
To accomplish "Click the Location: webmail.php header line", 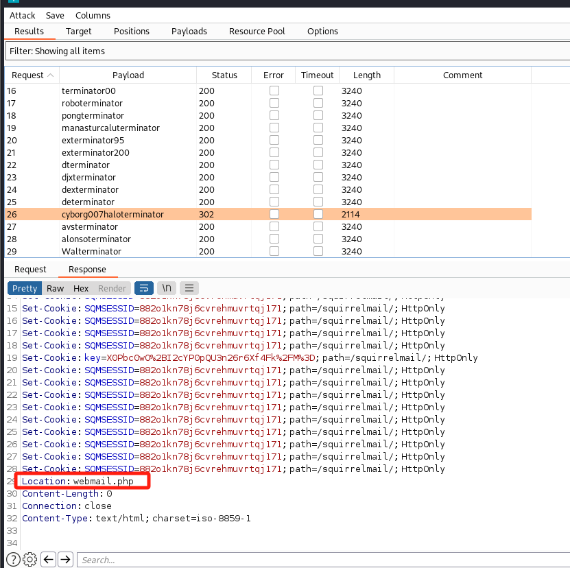I will 78,481.
